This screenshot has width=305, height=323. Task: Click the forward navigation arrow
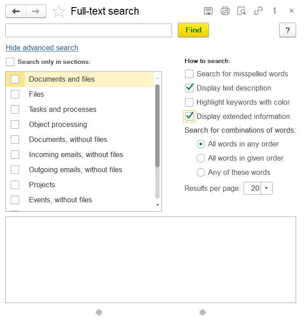click(x=36, y=11)
